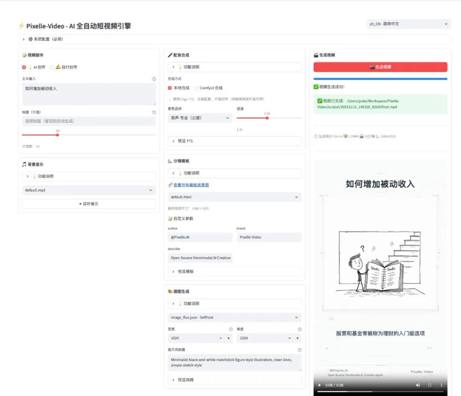Open the default.mp3 music dropdown

point(89,190)
